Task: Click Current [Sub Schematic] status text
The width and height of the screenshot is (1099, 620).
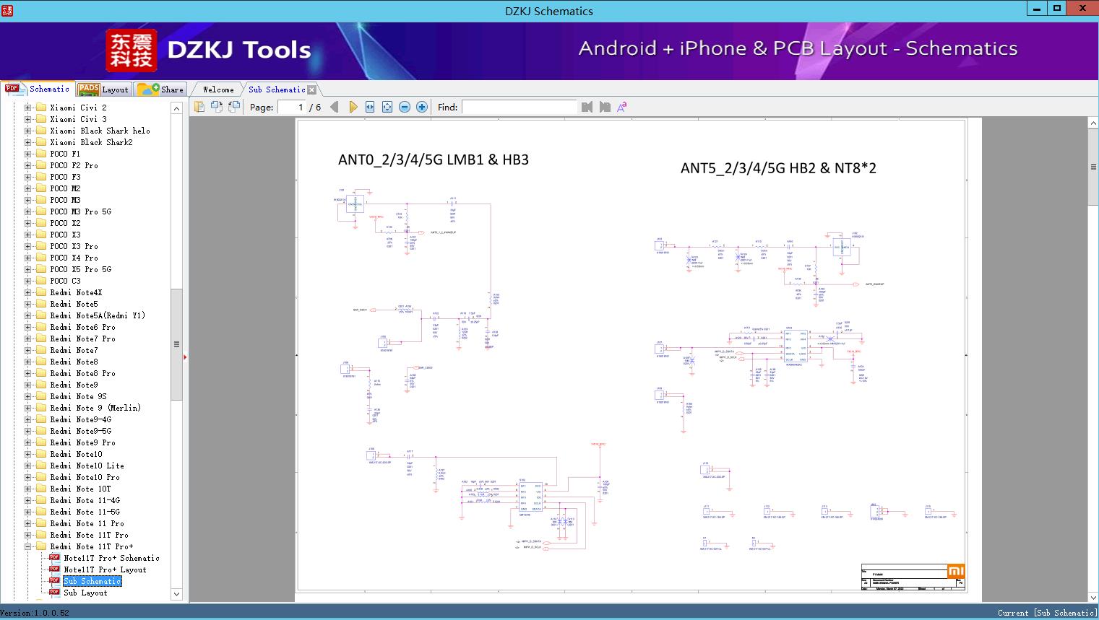Action: coord(1047,613)
